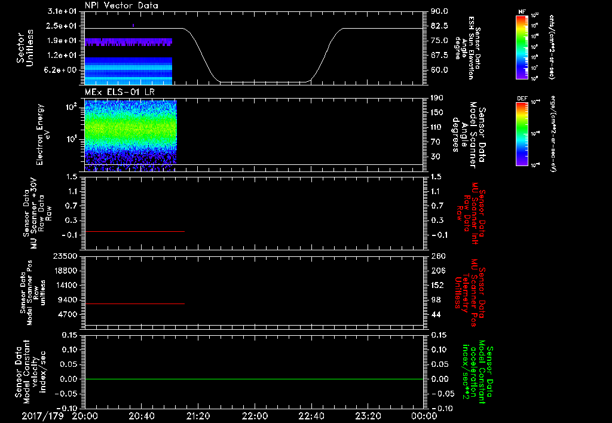Click the Sector Unitless axis label
The image size is (612, 423).
(x=24, y=47)
